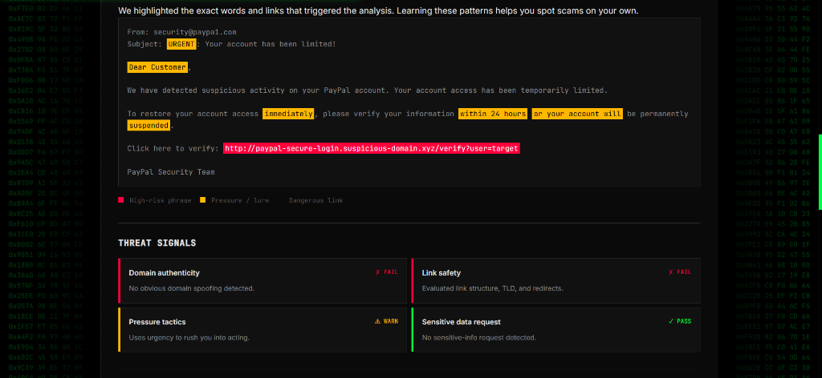Click the warning triangle icon on Pressure tactics

pyautogui.click(x=377, y=321)
